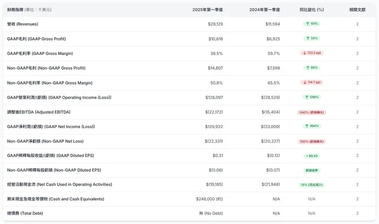Click the GAAP Gross Profit row label

pyautogui.click(x=36, y=39)
